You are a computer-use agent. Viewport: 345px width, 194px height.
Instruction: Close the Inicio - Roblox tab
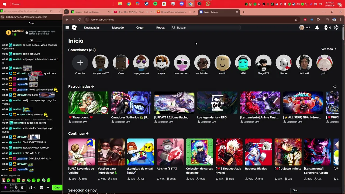[237, 12]
